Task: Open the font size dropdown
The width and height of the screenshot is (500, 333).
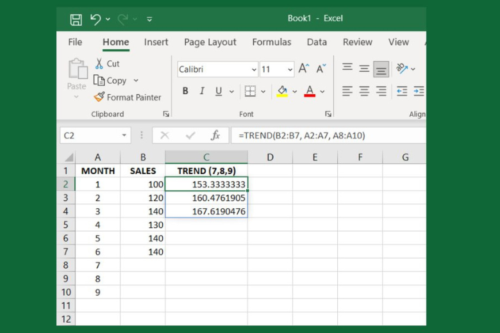Action: pyautogui.click(x=290, y=69)
